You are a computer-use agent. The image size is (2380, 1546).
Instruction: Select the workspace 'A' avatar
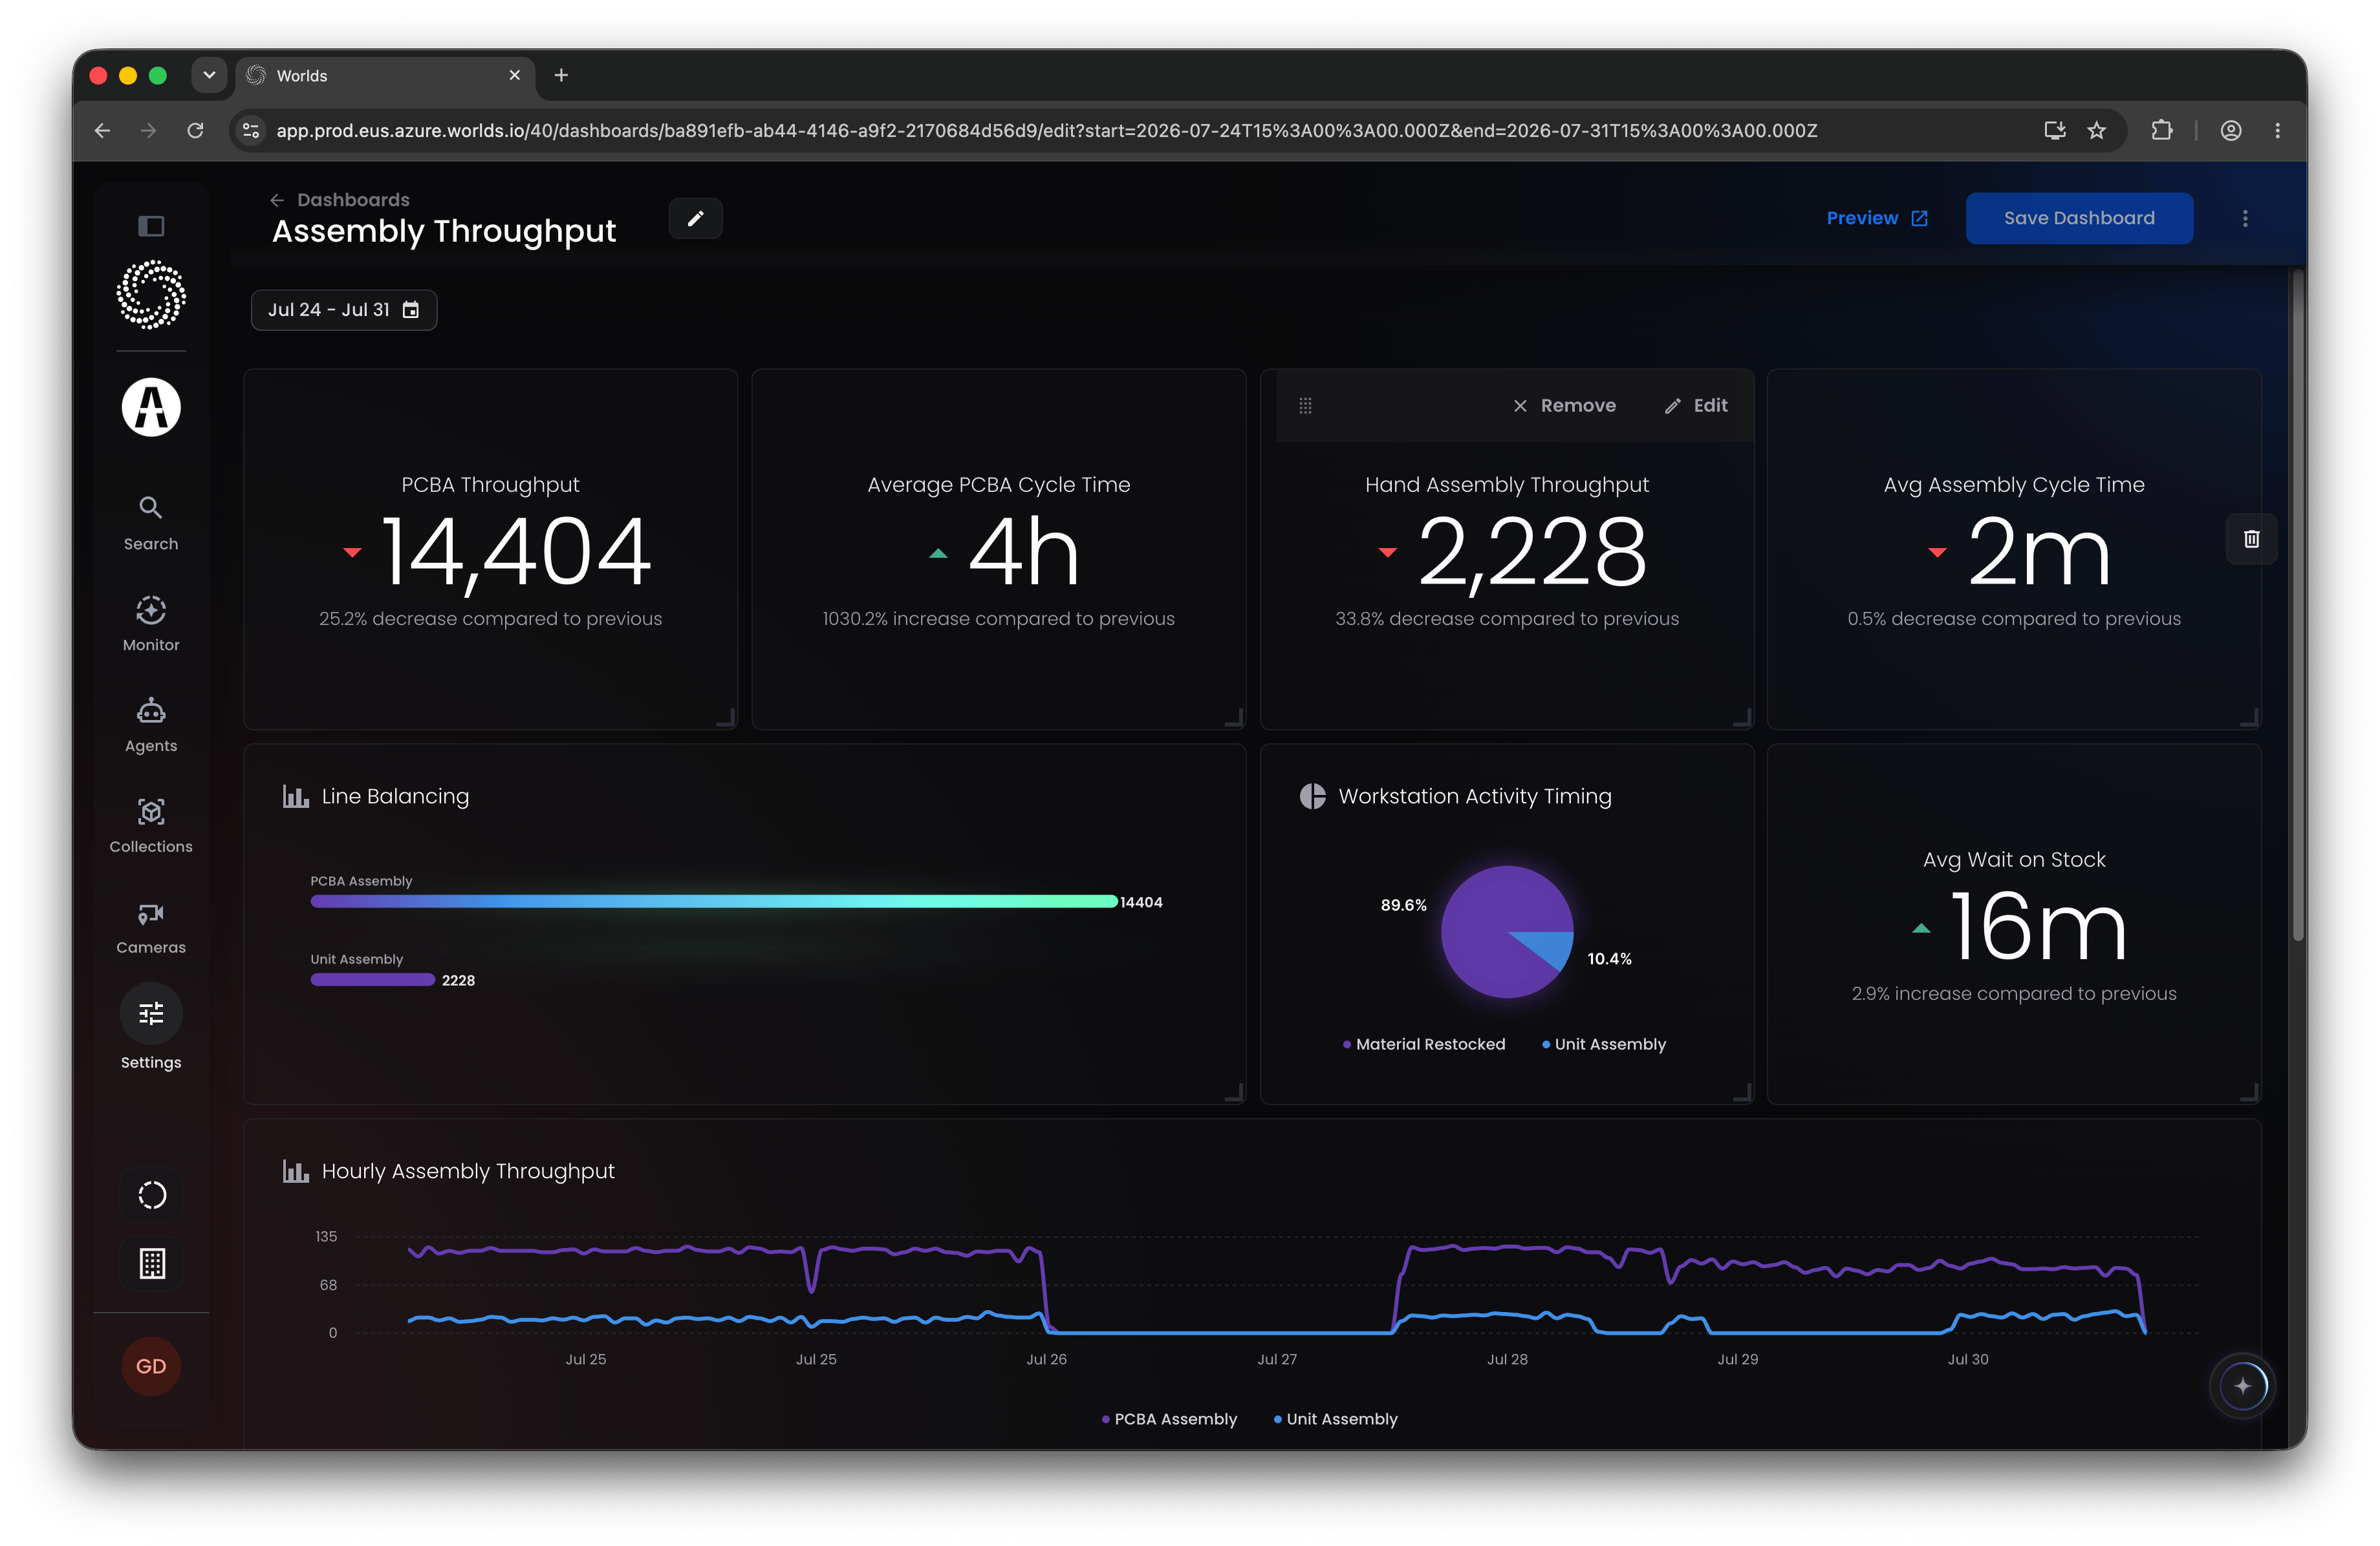point(151,407)
